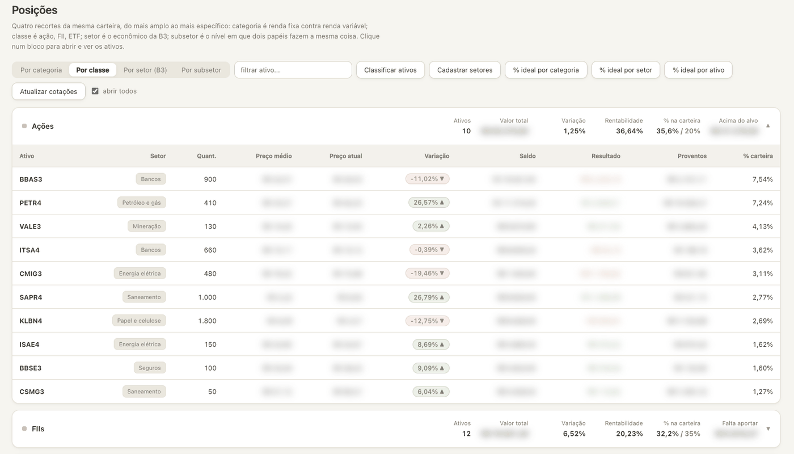Click the Bancos tag on BBAS3 row
This screenshot has width=794, height=454.
click(x=151, y=179)
